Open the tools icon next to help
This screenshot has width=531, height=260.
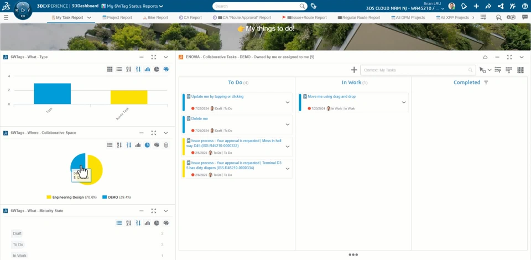(x=513, y=6)
